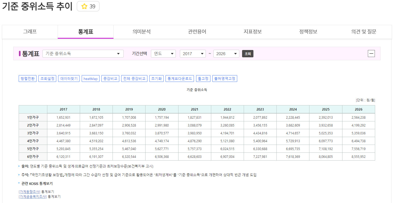Switch to the 그래프 tab
The image size is (393, 203).
tap(30, 32)
